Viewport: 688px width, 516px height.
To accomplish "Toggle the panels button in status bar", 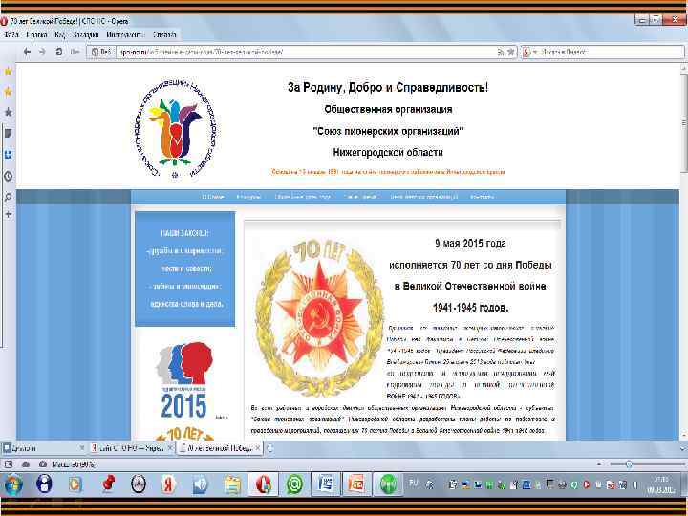I will click(9, 464).
